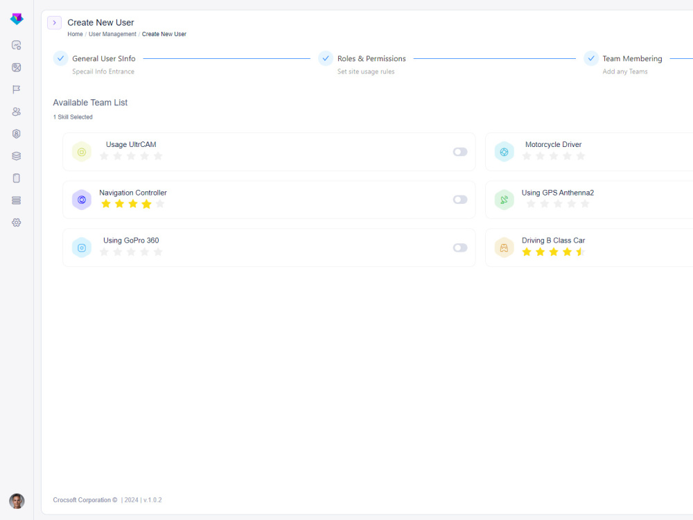Screen dimensions: 693x520
Task: Open Roles & Permissions step
Action: tap(371, 58)
